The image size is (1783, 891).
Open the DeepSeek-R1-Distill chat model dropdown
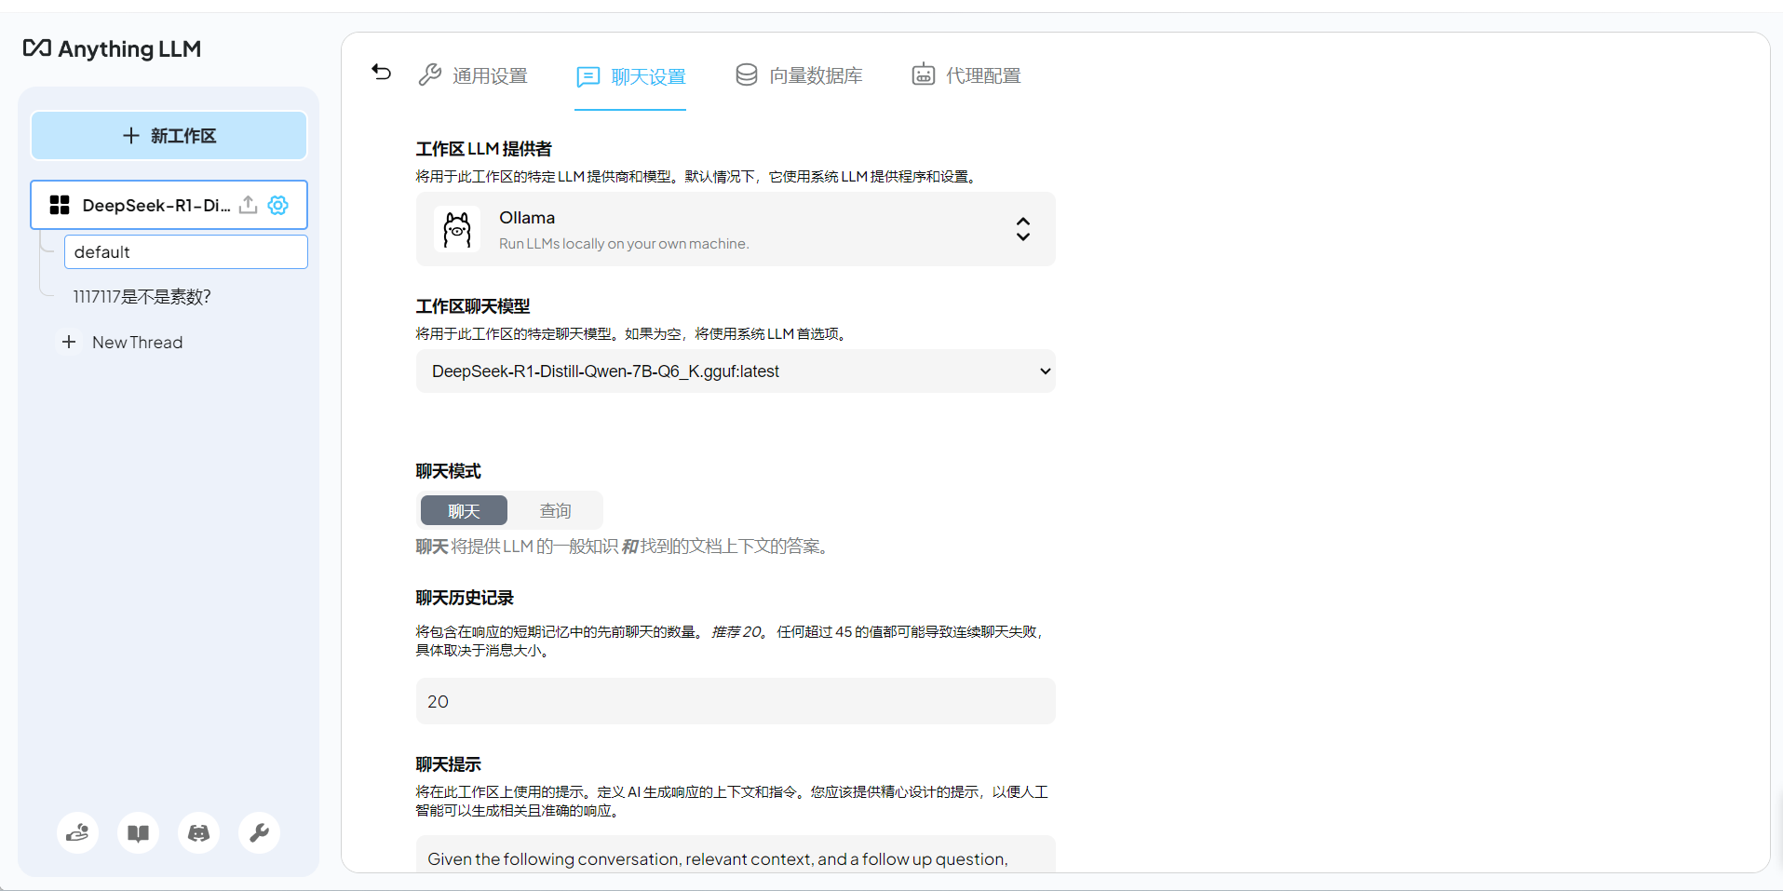point(736,371)
